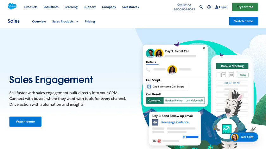Screen dimensions: 266x149
Task: Click the Sales section title
Action: [x=14, y=21]
